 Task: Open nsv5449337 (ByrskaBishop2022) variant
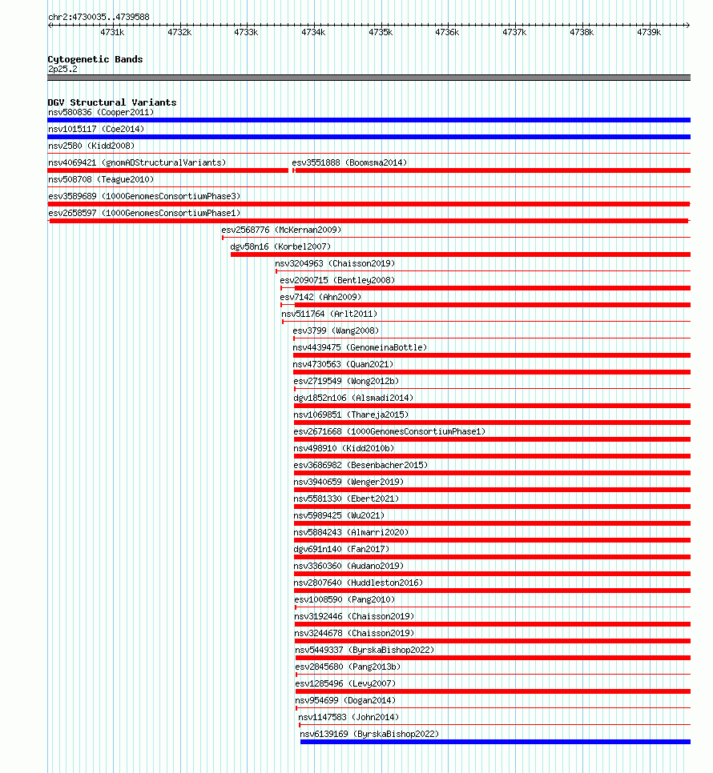click(365, 650)
